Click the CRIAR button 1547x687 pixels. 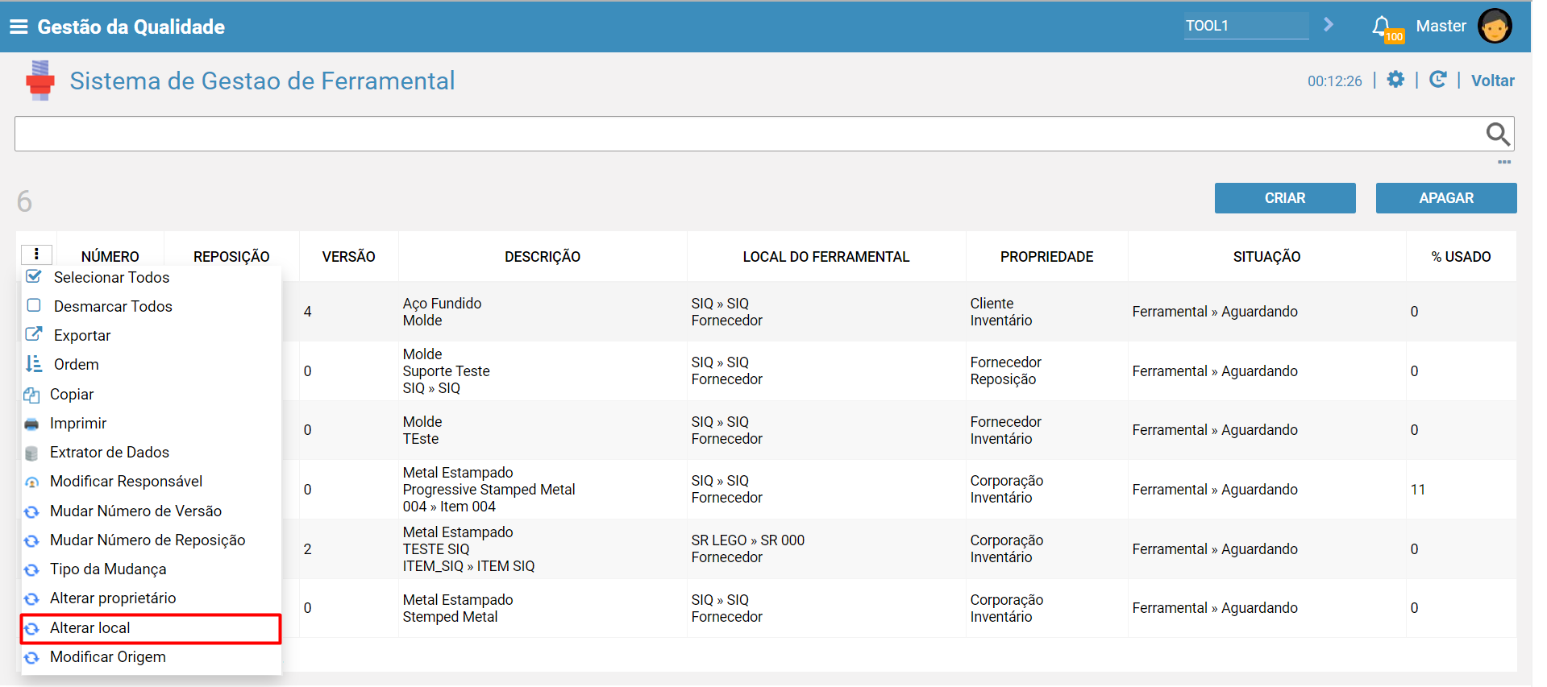point(1285,198)
